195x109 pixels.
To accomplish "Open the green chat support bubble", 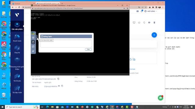I will 161,98.
